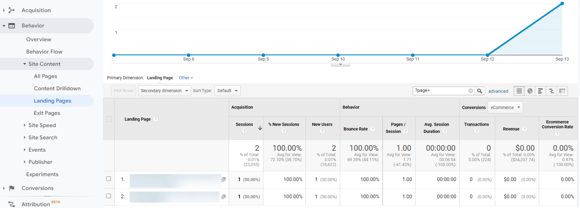580x208 pixels.
Task: Click the Attribution path icon
Action: pyautogui.click(x=11, y=204)
